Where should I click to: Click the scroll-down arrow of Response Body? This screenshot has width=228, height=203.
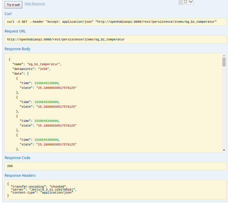(x=224, y=150)
